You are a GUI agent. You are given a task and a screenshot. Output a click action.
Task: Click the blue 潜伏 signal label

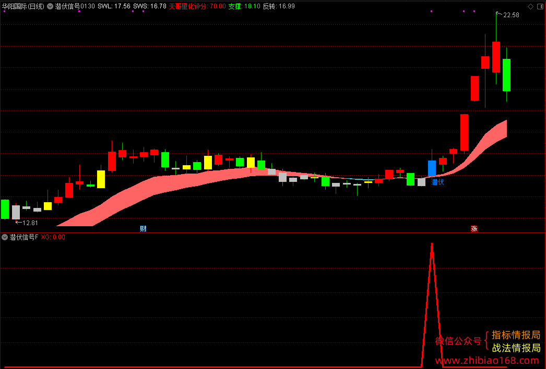coord(438,182)
